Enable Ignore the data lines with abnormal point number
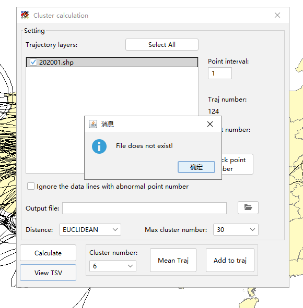Viewport: 303px width, 308px height. coord(31,186)
